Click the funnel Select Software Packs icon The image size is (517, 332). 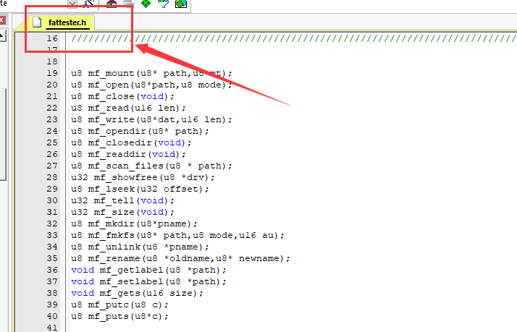(x=163, y=4)
